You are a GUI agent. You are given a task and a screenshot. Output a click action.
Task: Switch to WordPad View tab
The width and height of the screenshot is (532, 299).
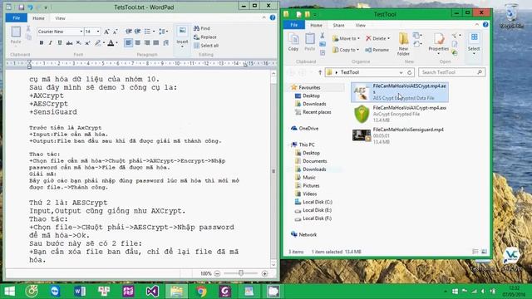coord(60,18)
